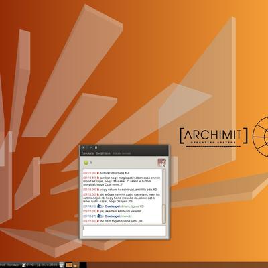The image size is (268, 268).
Task: Click the chat conversation vertical scrollbar
Action: (x=164, y=196)
